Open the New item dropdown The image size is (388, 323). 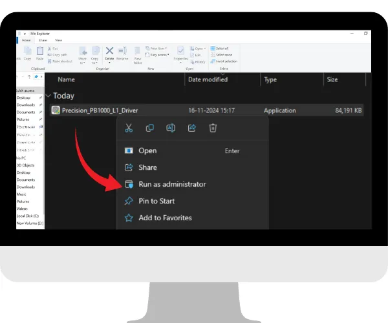click(156, 48)
